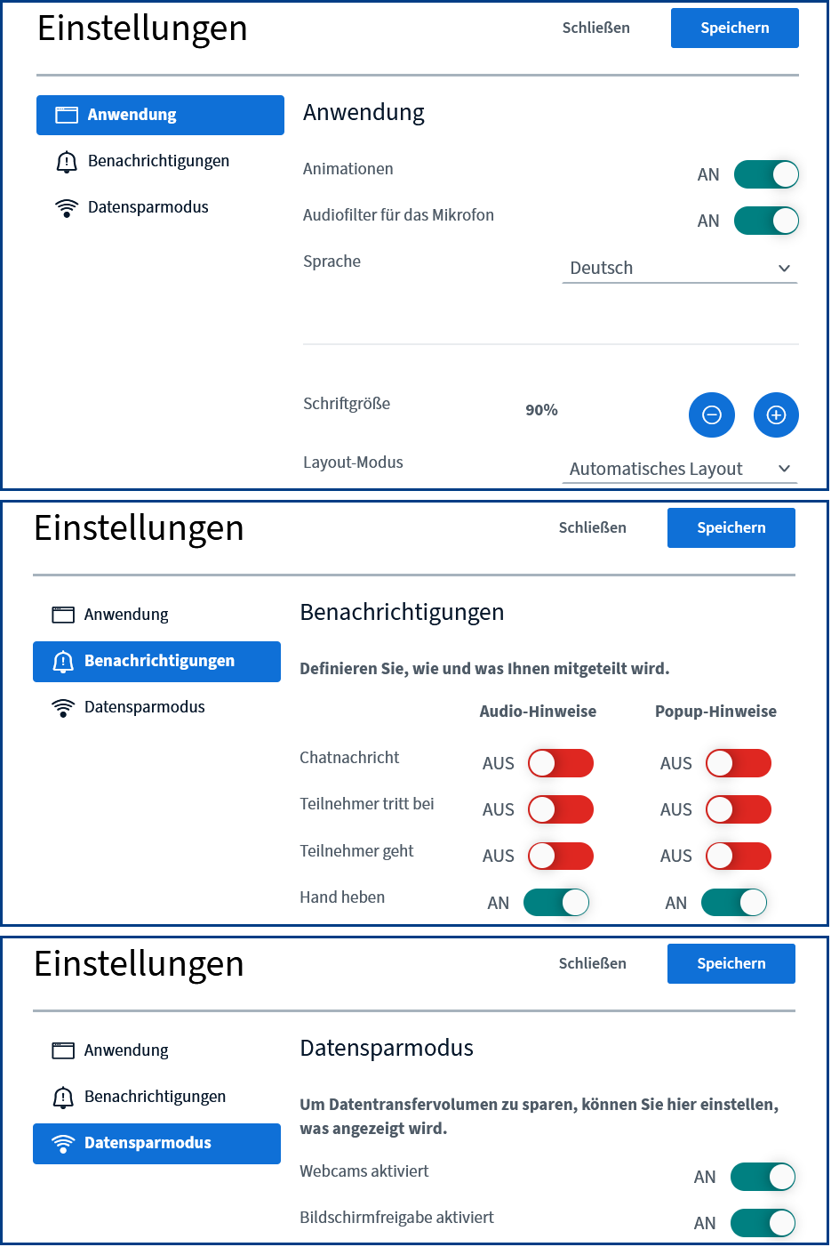The height and width of the screenshot is (1247, 831).
Task: Click the window icon on the highlighted Anwendung tab
Action: [67, 115]
